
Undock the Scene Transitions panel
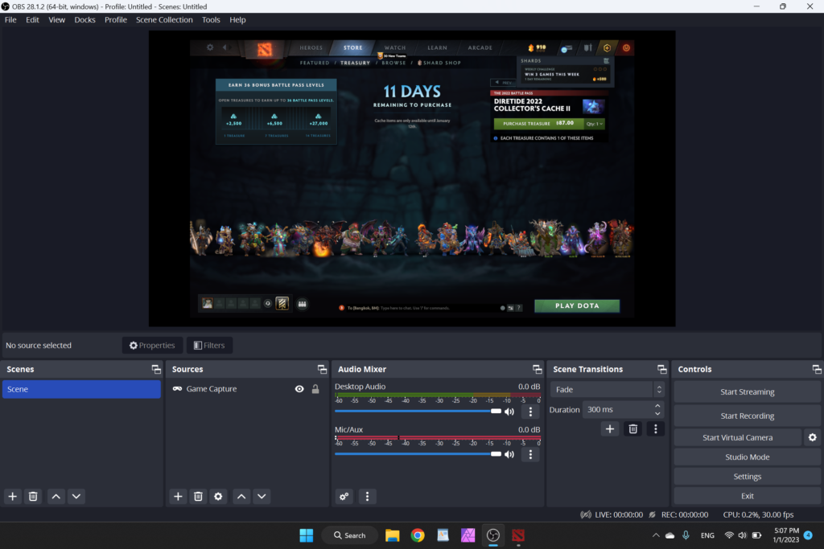pyautogui.click(x=662, y=369)
